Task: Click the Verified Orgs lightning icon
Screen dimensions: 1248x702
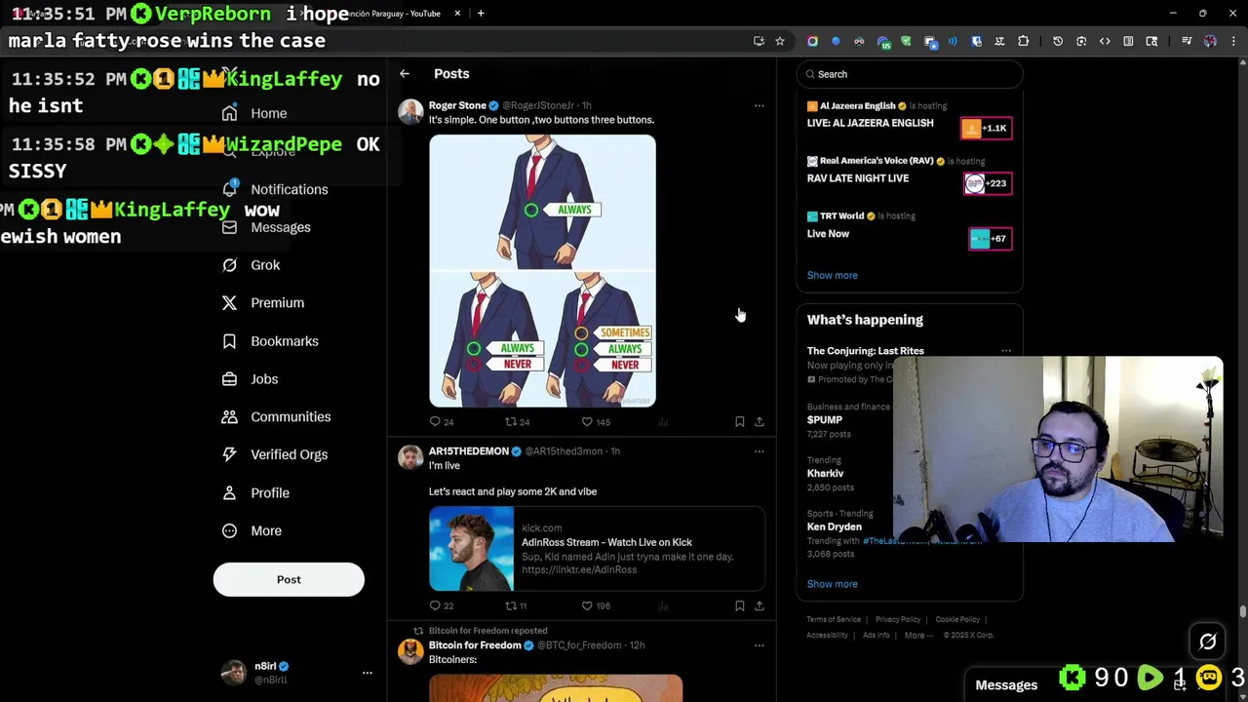Action: pyautogui.click(x=229, y=454)
